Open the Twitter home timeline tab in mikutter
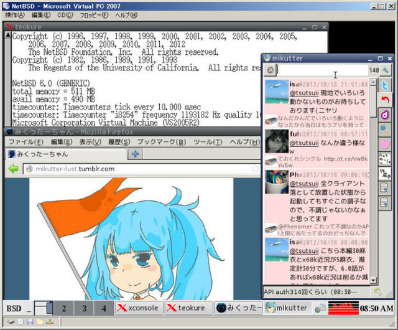Image resolution: width=398 pixels, height=330 pixels. coord(386,85)
